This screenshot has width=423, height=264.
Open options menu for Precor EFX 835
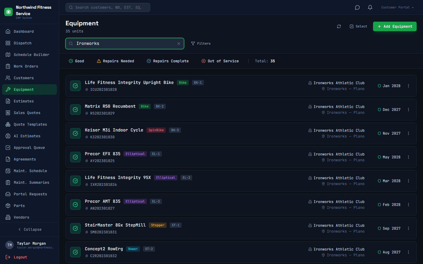(408, 157)
